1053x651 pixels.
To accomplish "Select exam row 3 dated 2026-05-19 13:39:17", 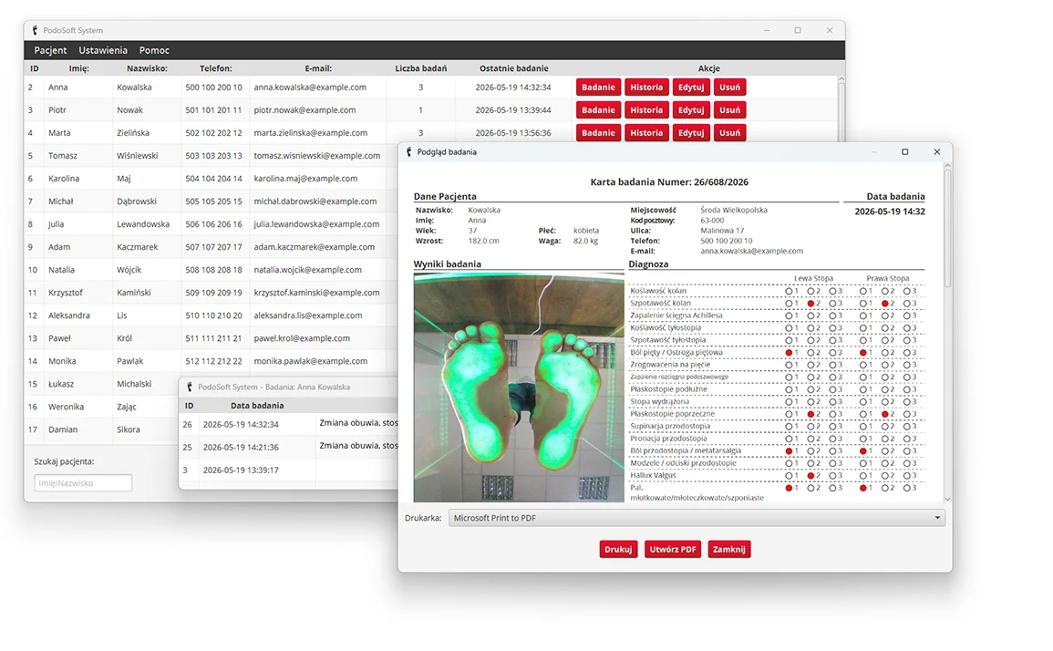I will coord(289,470).
